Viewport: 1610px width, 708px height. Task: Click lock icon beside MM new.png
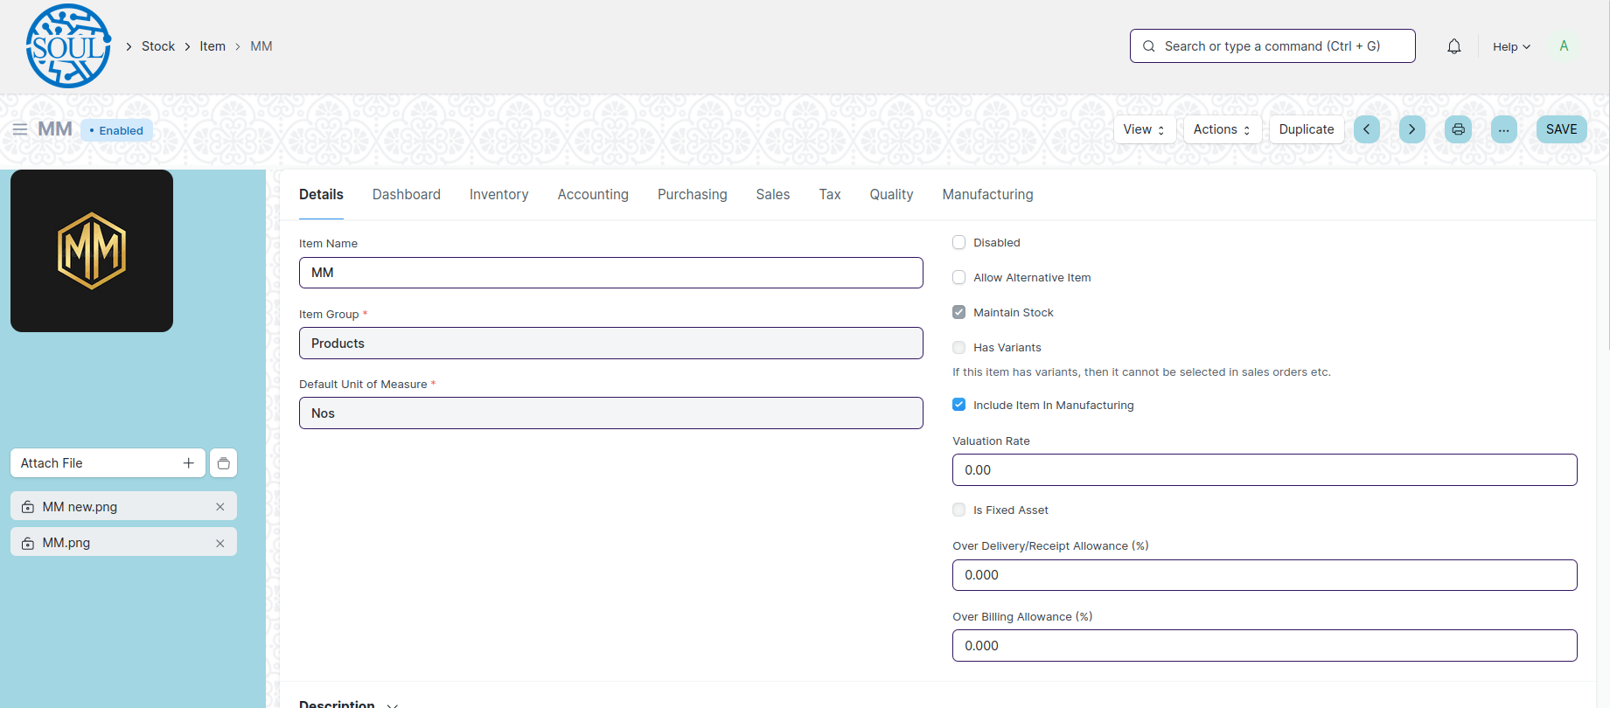pos(28,507)
